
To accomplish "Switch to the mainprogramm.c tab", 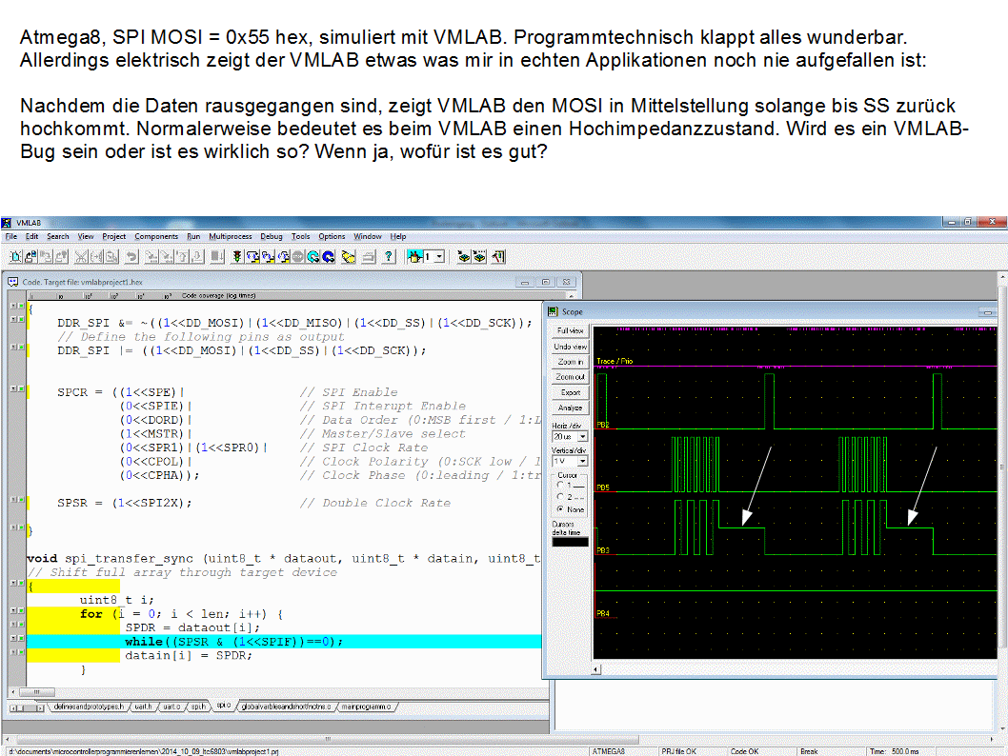I will pyautogui.click(x=367, y=706).
